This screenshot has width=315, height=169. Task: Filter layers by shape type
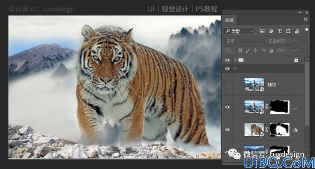[x=288, y=31]
